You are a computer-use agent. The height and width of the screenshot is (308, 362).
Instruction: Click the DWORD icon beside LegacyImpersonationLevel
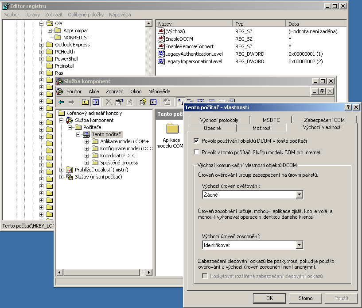pos(161,61)
